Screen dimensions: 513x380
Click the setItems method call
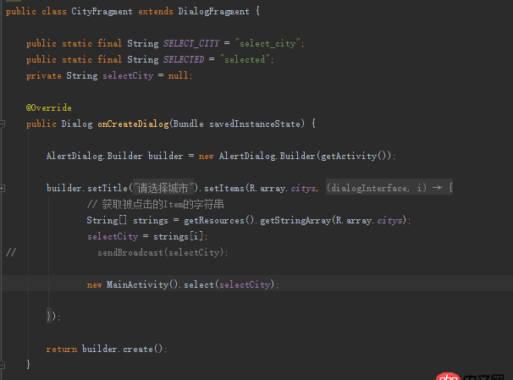coord(224,188)
